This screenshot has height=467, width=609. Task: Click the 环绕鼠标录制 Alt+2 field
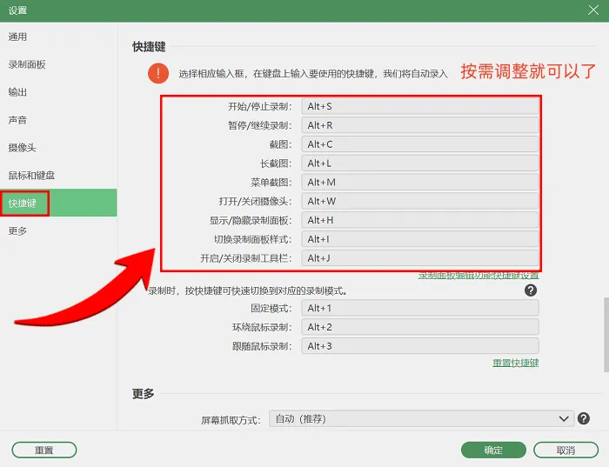coord(420,327)
